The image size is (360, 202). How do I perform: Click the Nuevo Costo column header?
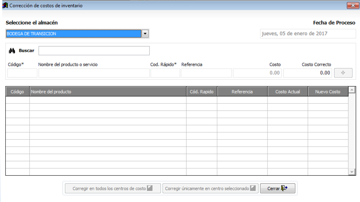[328, 91]
